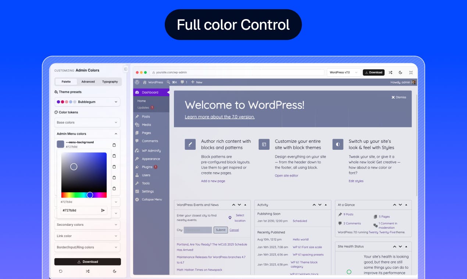Open Learn more about the 7.0 version
467x279 pixels.
pyautogui.click(x=220, y=117)
